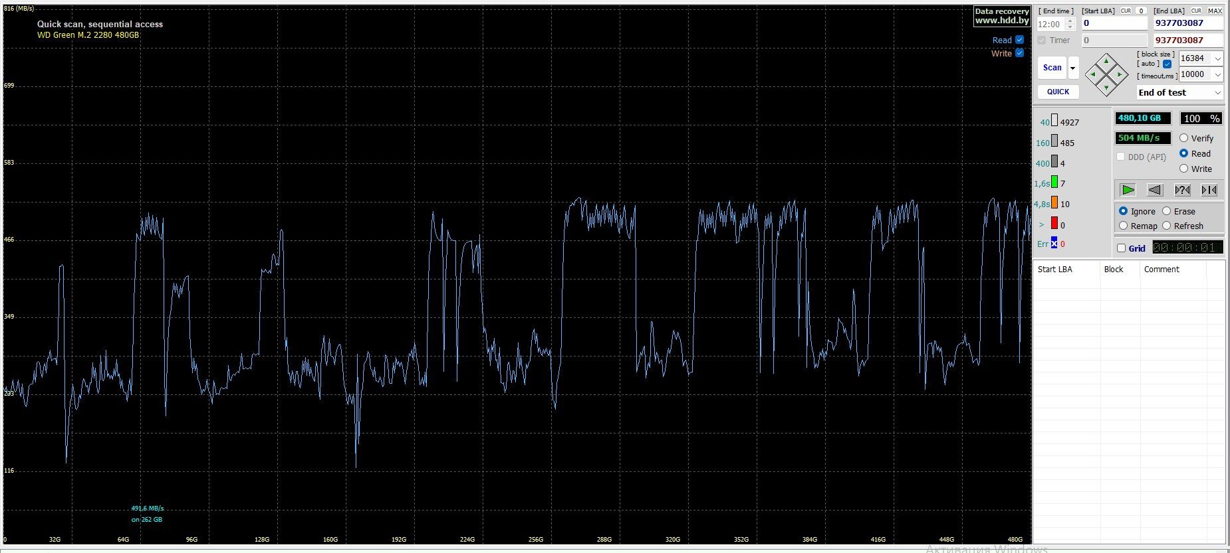The height and width of the screenshot is (553, 1230).
Task: Select the butterfly scan mode icon
Action: point(1209,190)
